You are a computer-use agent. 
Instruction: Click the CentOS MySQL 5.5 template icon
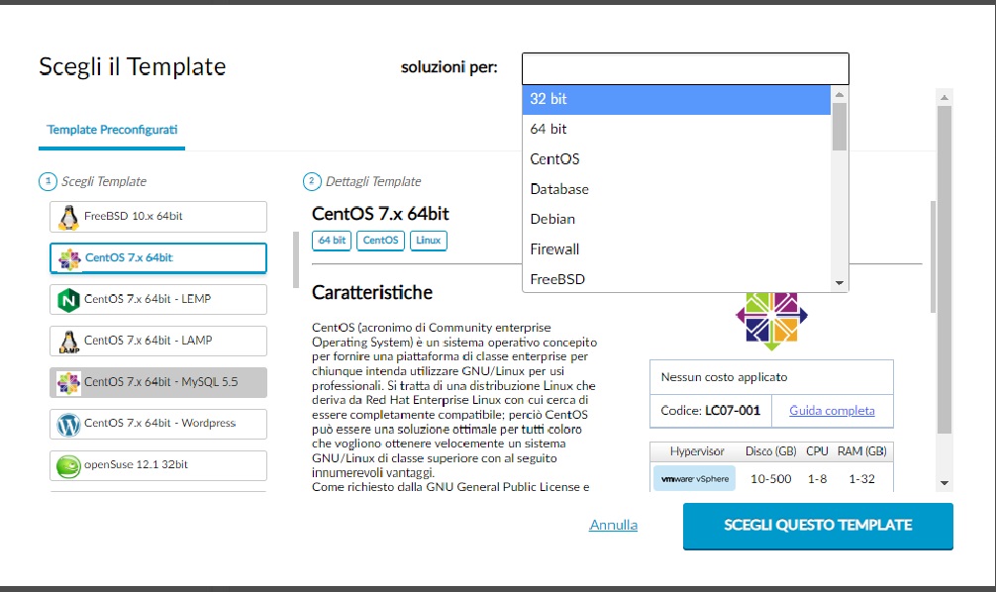68,383
